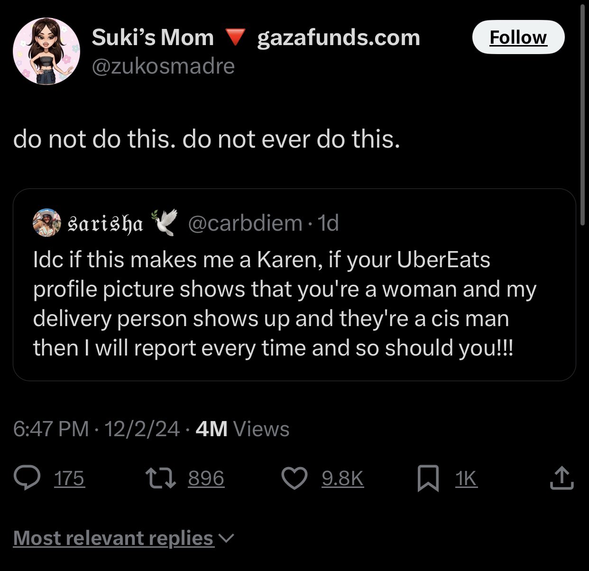Like the tweet with the heart icon
589x571 pixels.
click(x=294, y=478)
